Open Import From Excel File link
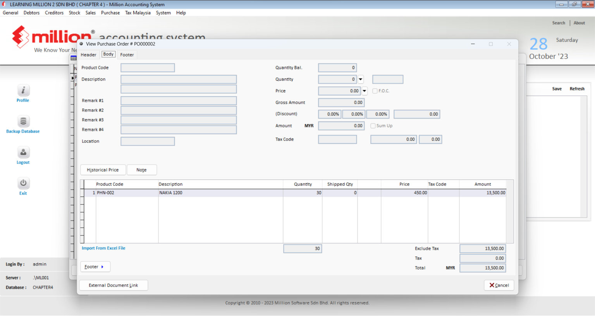This screenshot has width=595, height=316. point(103,248)
